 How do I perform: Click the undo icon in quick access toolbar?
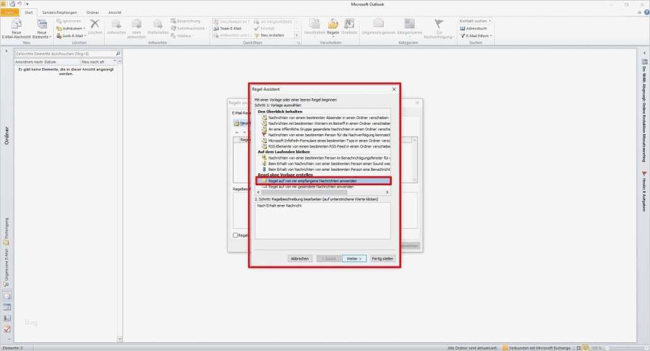coord(20,4)
